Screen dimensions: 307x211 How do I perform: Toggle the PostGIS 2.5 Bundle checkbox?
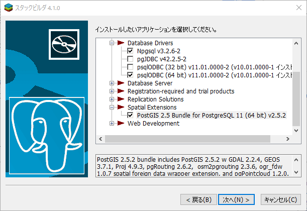(x=130, y=115)
